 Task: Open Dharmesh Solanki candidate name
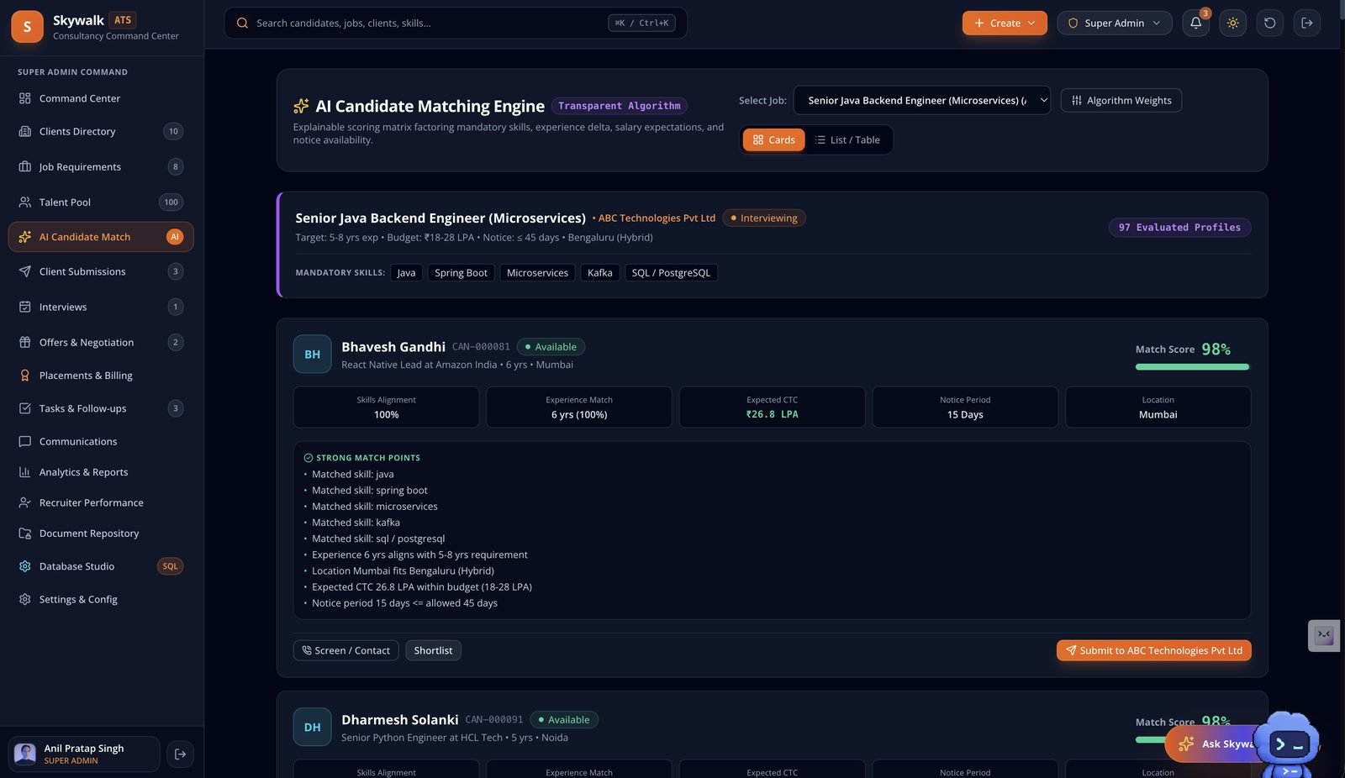[x=400, y=719]
